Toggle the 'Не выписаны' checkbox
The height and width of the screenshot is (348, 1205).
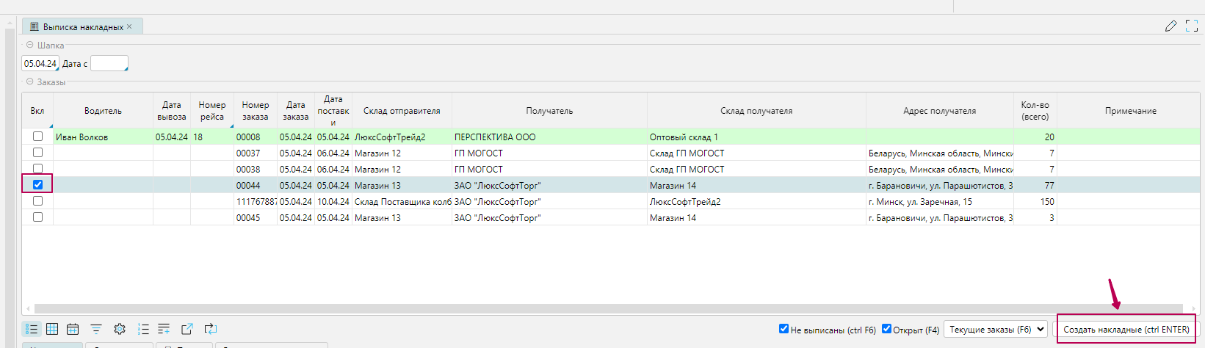[x=784, y=329]
